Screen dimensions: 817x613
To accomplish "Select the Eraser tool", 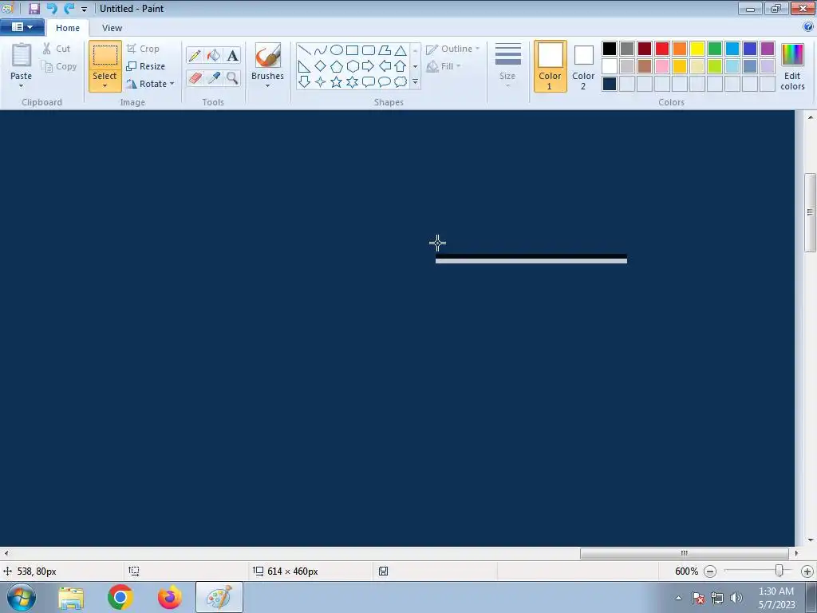I will [x=195, y=77].
